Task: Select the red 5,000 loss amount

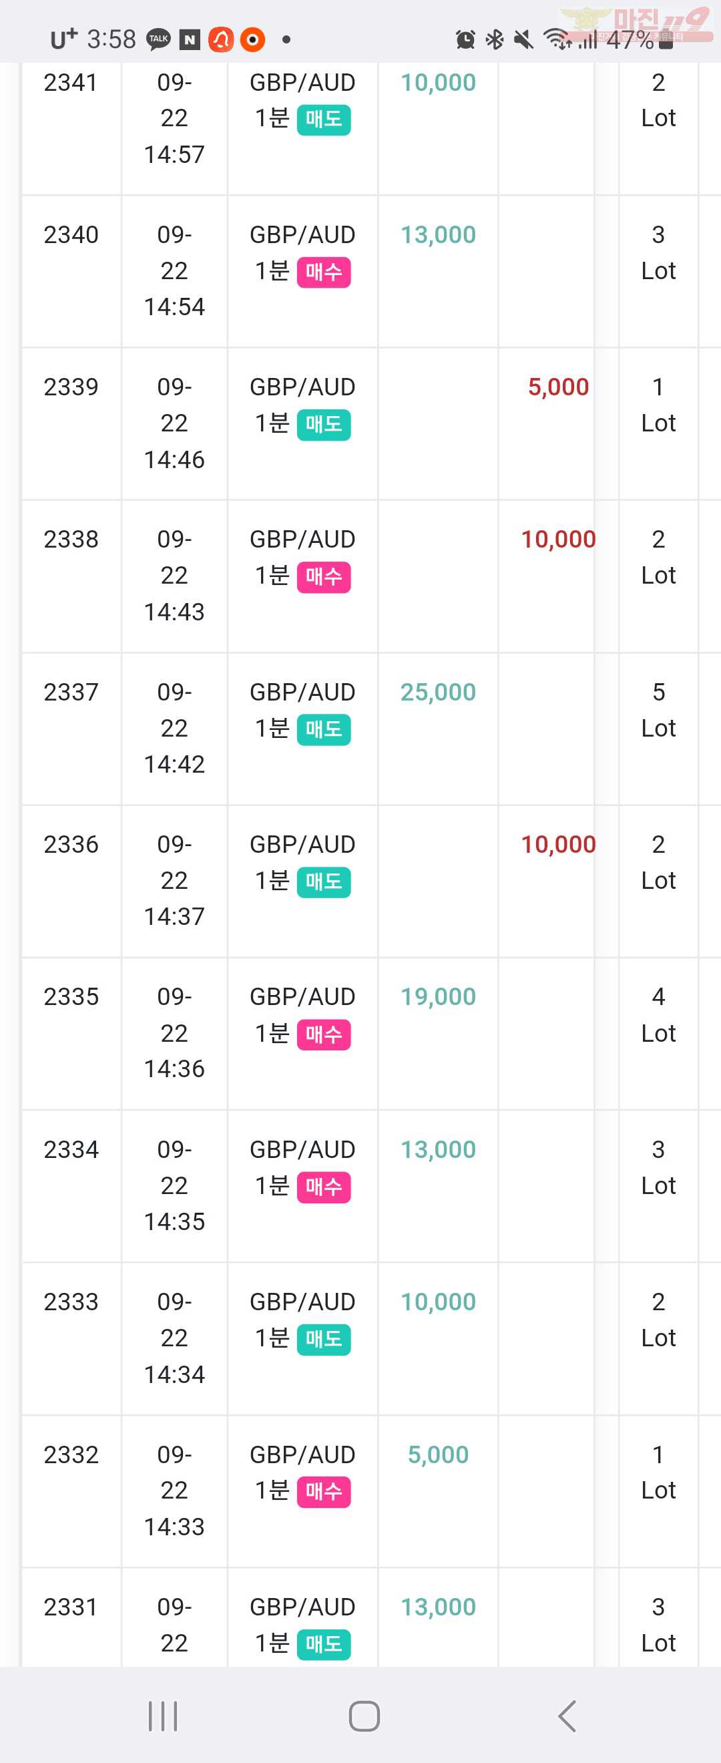Action: 558,387
